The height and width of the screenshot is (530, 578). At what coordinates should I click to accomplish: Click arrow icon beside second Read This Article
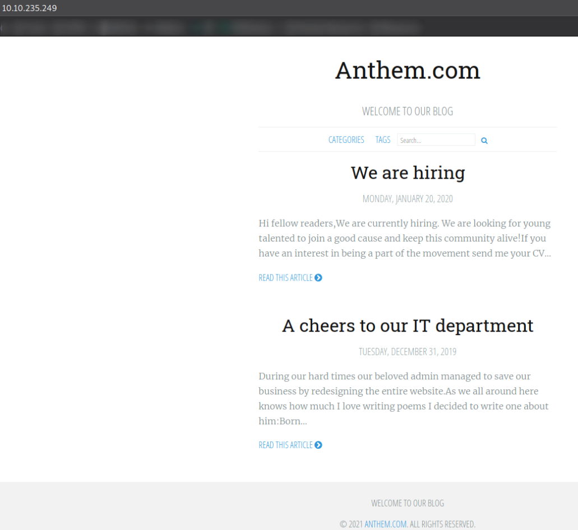318,445
